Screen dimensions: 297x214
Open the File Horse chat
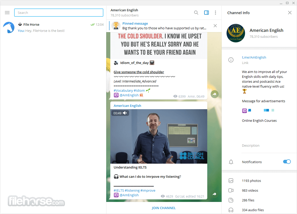pyautogui.click(x=53, y=27)
